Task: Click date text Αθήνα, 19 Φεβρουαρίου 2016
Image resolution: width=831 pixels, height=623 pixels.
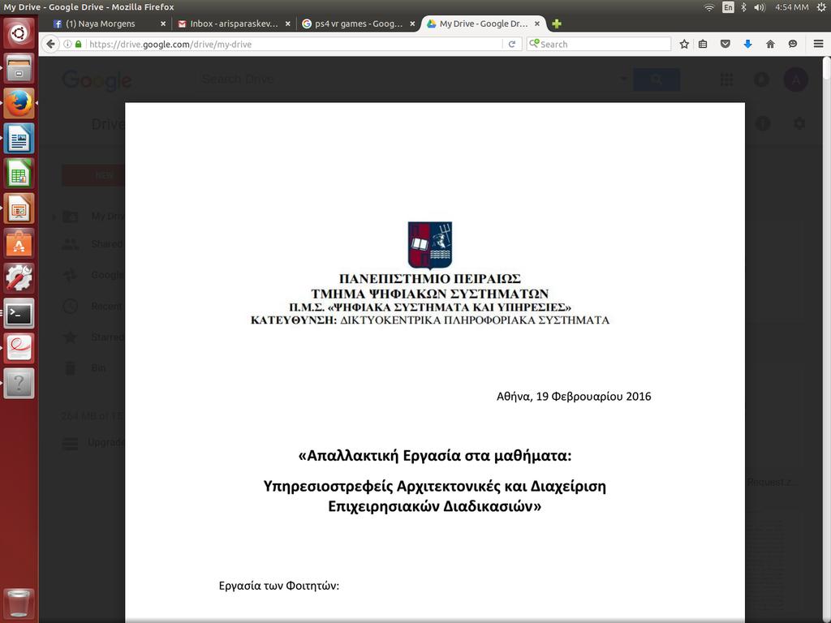Action: click(x=574, y=396)
